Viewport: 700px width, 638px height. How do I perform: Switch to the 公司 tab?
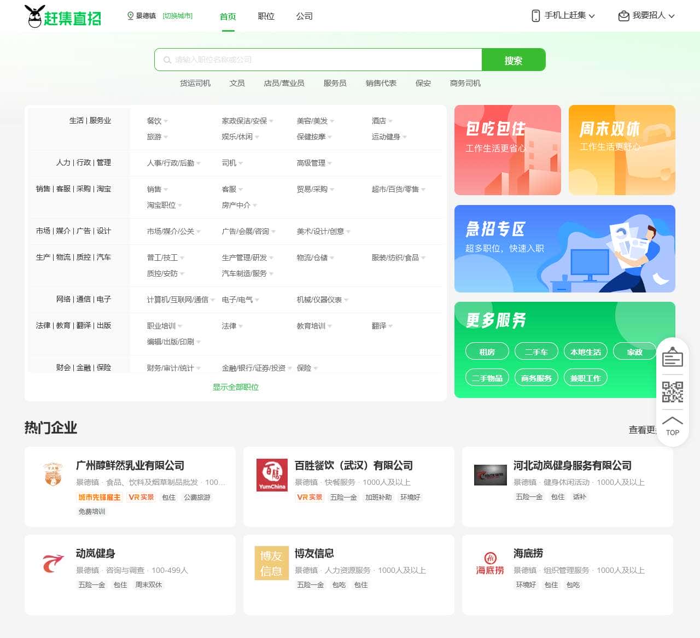click(x=305, y=16)
